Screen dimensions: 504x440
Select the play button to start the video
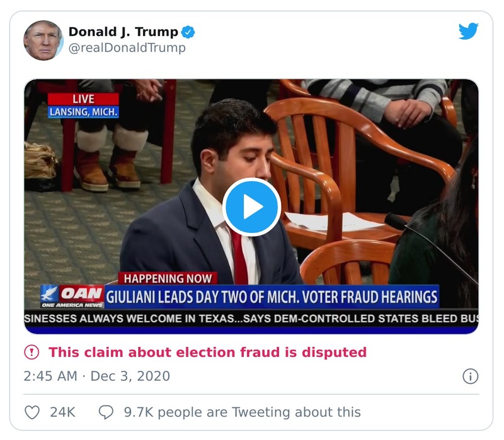tap(252, 205)
